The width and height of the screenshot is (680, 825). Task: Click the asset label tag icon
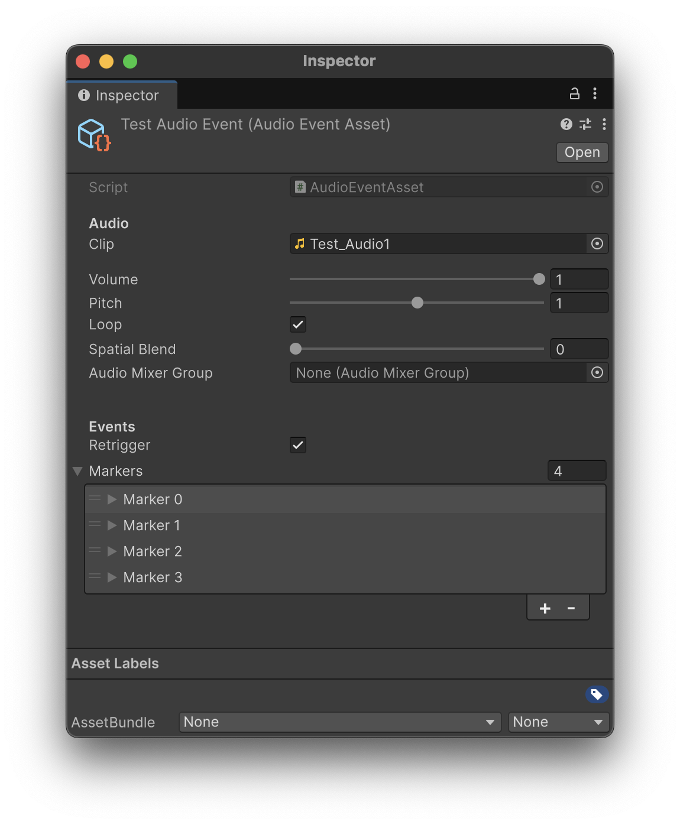point(597,694)
